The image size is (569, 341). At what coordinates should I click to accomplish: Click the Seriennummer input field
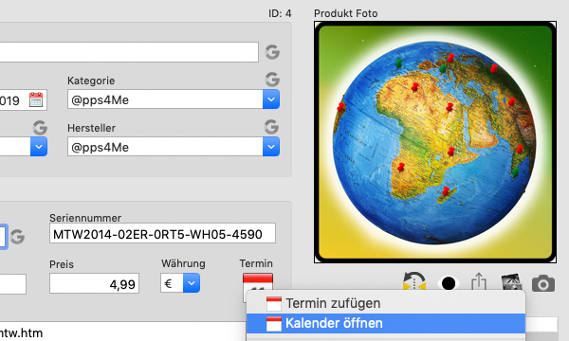click(162, 233)
